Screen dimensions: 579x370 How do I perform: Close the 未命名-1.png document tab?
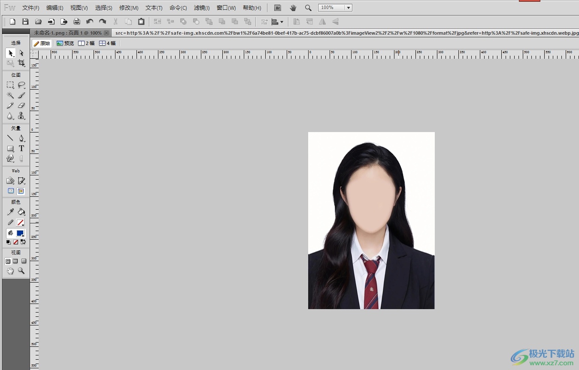[106, 33]
